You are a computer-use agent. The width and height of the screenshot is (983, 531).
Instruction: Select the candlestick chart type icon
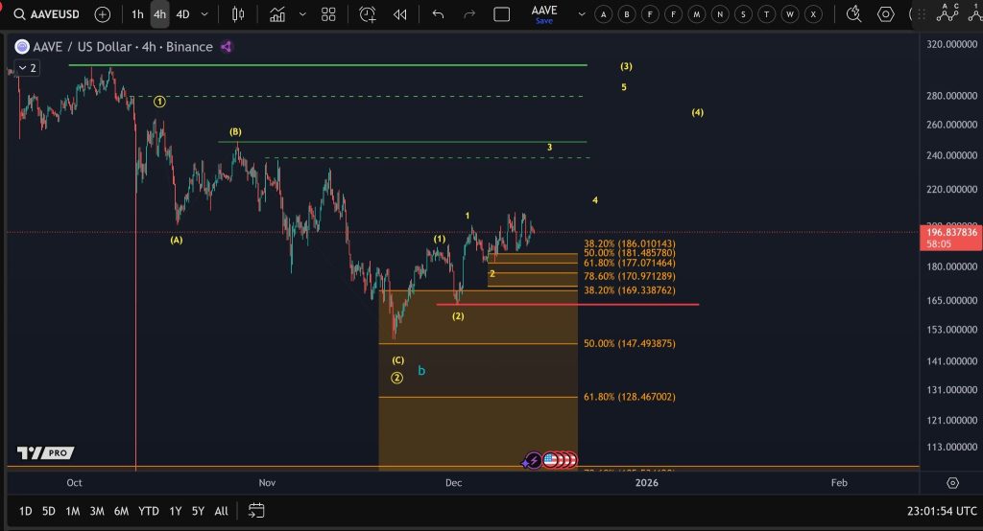point(239,14)
